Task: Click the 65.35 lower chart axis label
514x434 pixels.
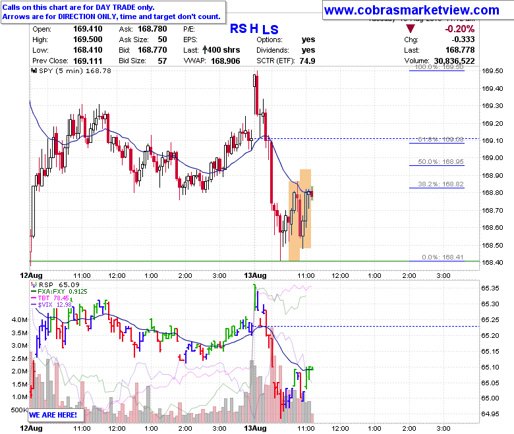Action: tap(490, 288)
